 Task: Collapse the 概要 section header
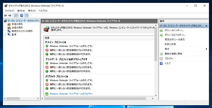[x=99, y=38]
